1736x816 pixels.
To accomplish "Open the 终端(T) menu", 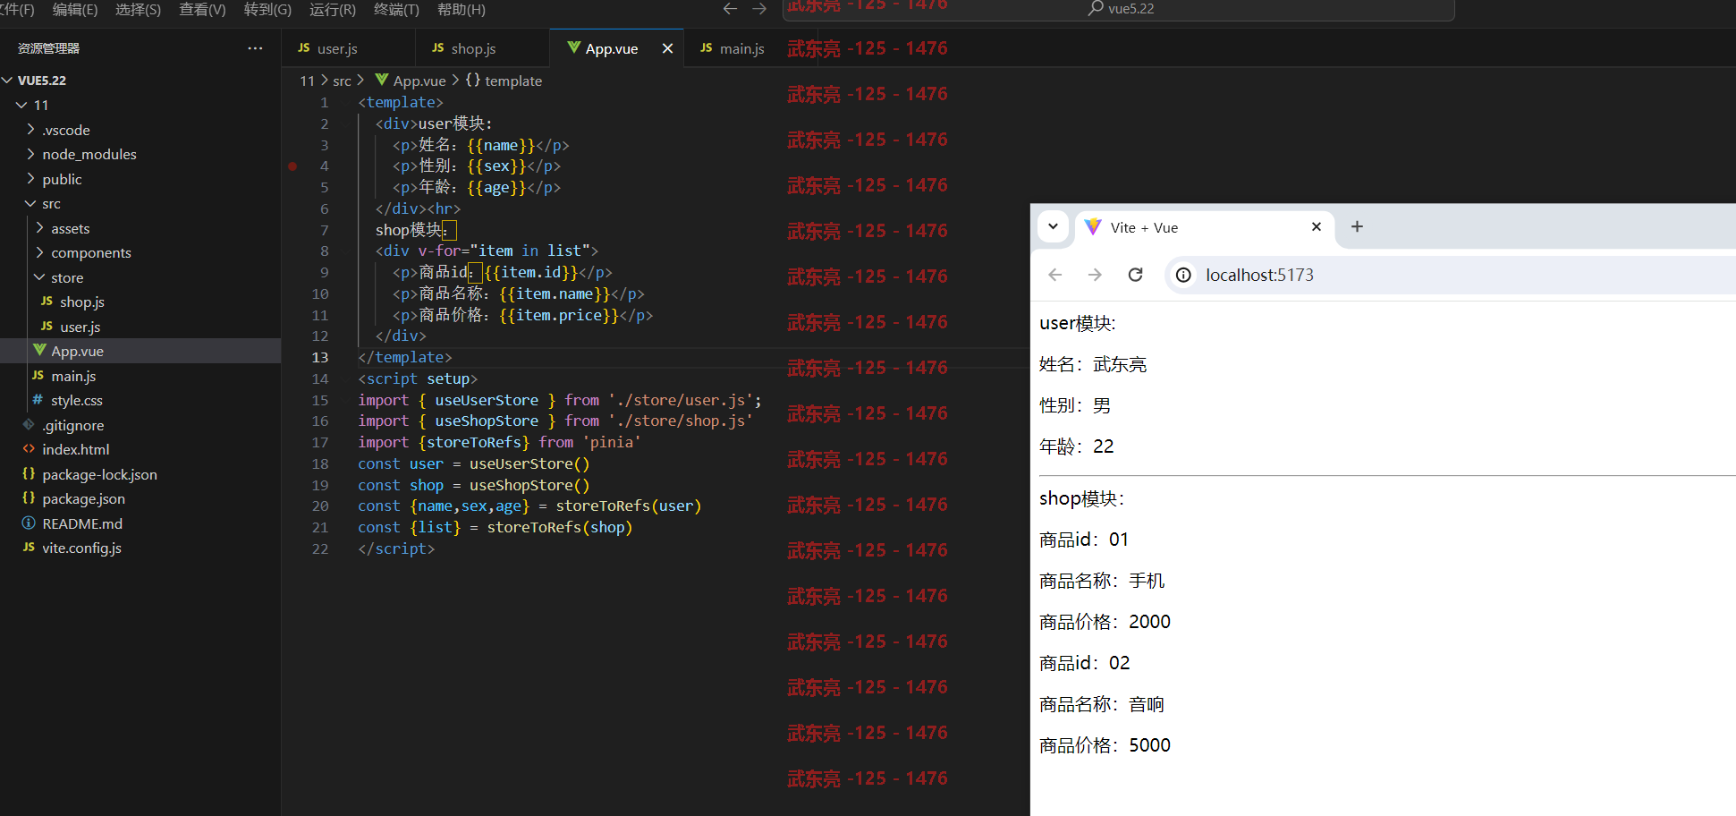I will 396,9.
